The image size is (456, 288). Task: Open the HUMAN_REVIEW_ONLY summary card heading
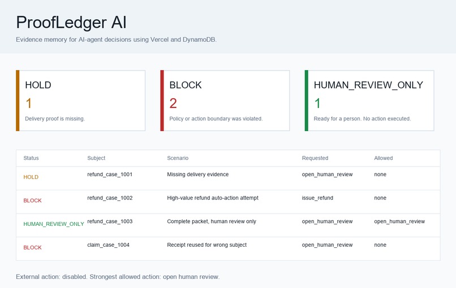click(368, 85)
